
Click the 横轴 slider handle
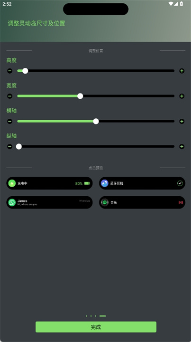point(96,121)
